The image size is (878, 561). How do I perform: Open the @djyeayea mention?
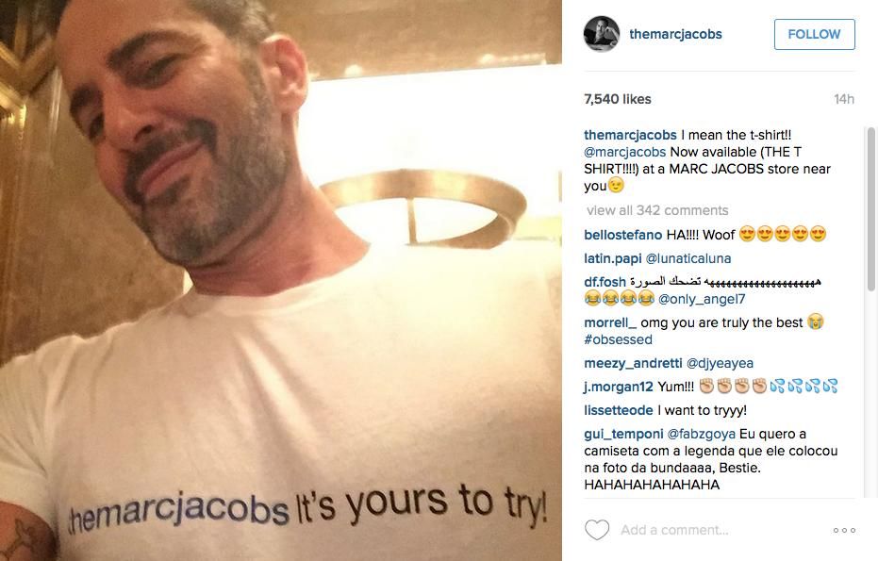tap(720, 363)
